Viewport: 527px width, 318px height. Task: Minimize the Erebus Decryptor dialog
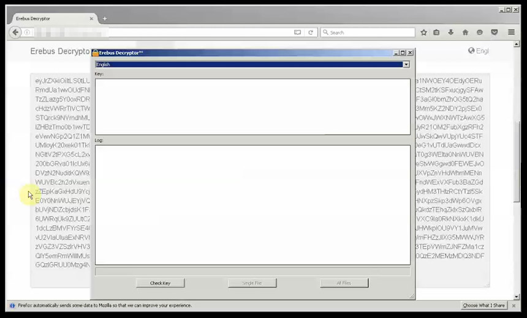coord(396,53)
